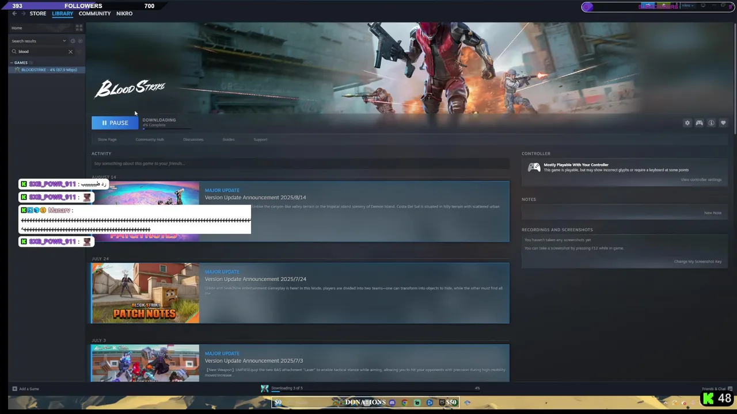The height and width of the screenshot is (414, 737).
Task: Open downloads status 'Downloading 3 of 5'
Action: pyautogui.click(x=287, y=388)
